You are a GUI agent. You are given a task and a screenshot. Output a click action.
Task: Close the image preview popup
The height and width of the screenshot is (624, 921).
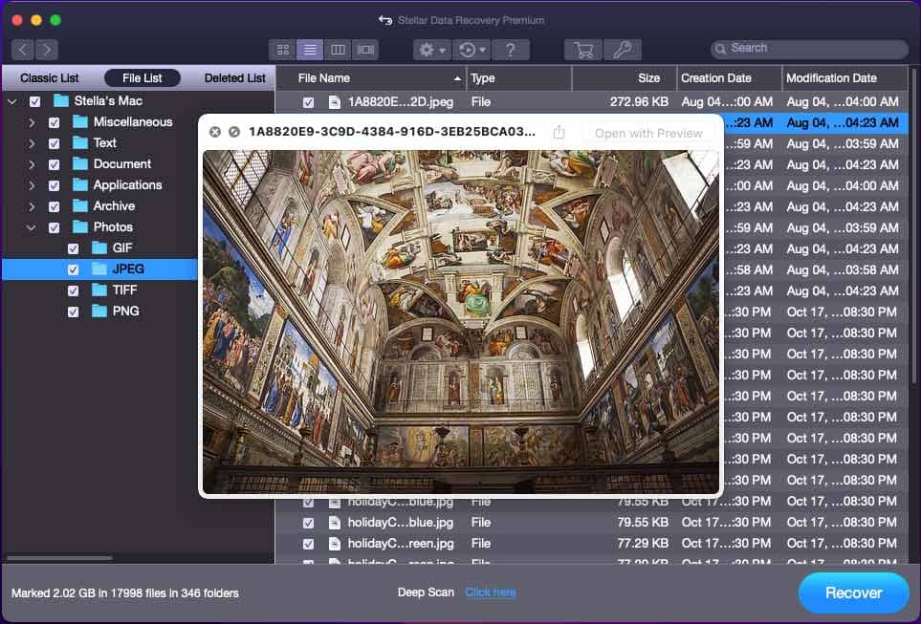pyautogui.click(x=215, y=132)
